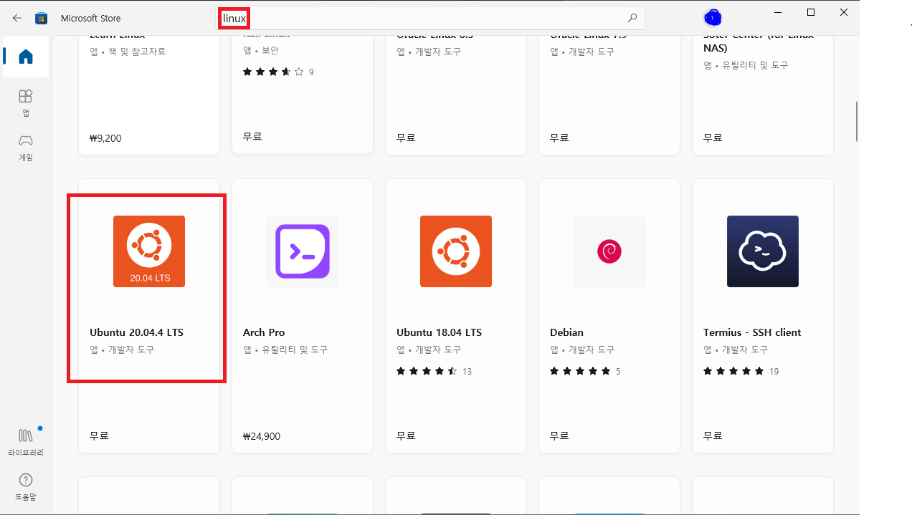Screen dimensions: 912x515
Task: Click the star rating of Ubuntu 18.04 LTS
Action: (x=434, y=371)
